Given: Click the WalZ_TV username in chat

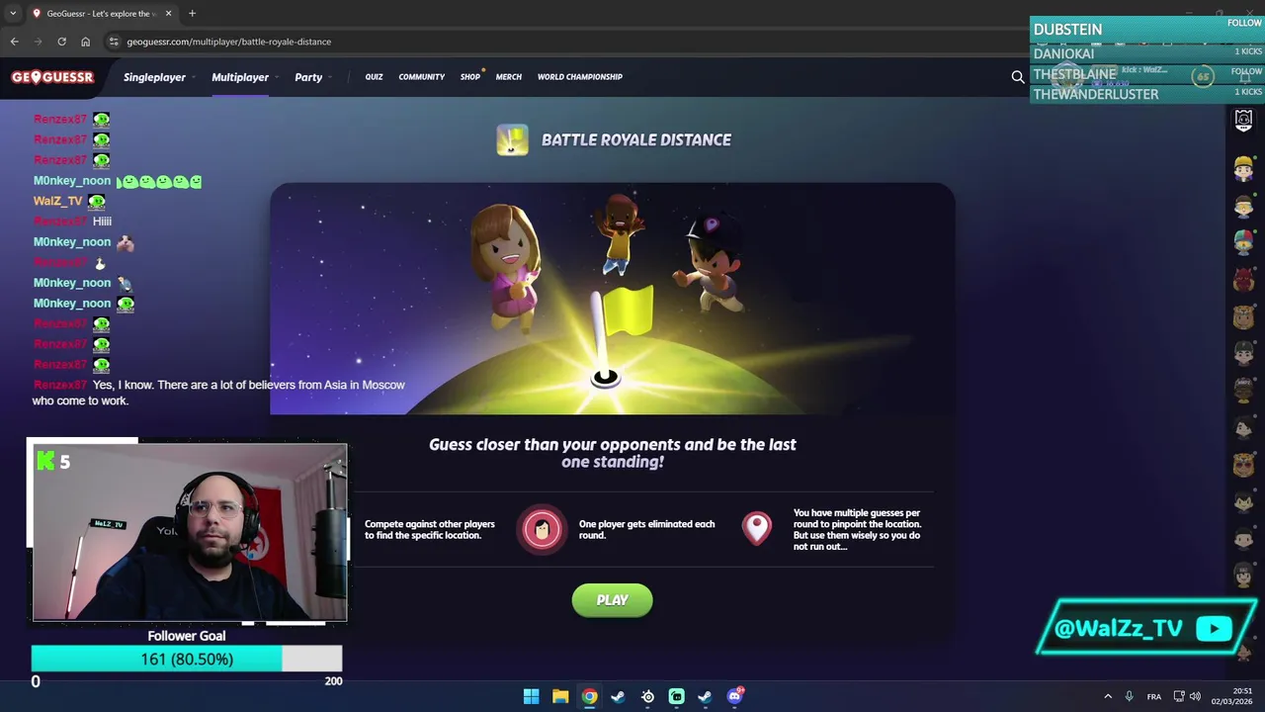Looking at the screenshot, I should 58,201.
